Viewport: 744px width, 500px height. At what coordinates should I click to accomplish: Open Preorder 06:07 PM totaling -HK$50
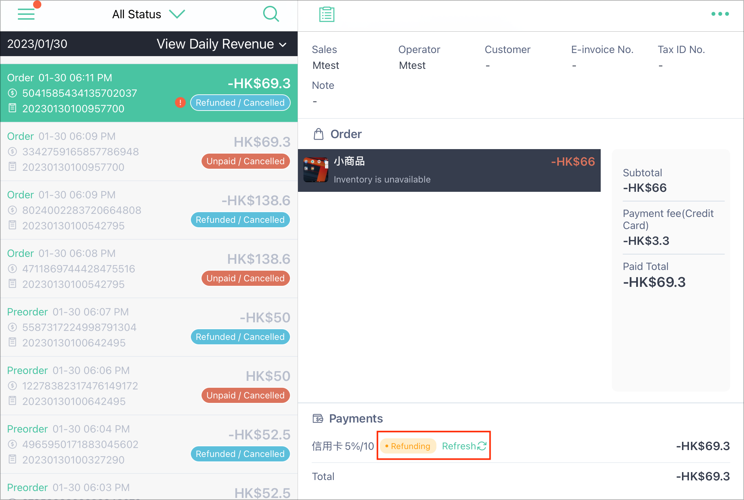pyautogui.click(x=149, y=327)
